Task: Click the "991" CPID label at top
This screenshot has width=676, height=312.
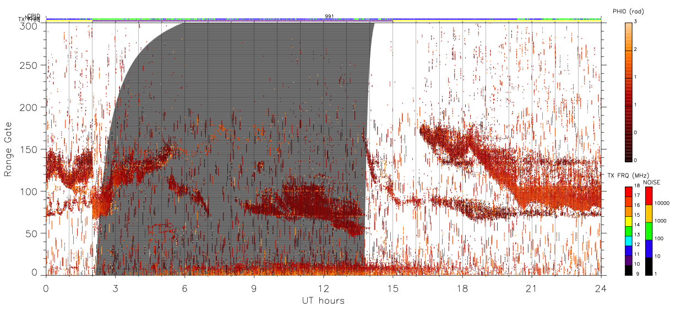Action: [330, 16]
